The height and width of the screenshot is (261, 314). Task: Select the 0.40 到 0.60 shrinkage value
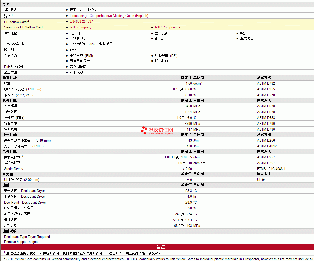pos(182,89)
